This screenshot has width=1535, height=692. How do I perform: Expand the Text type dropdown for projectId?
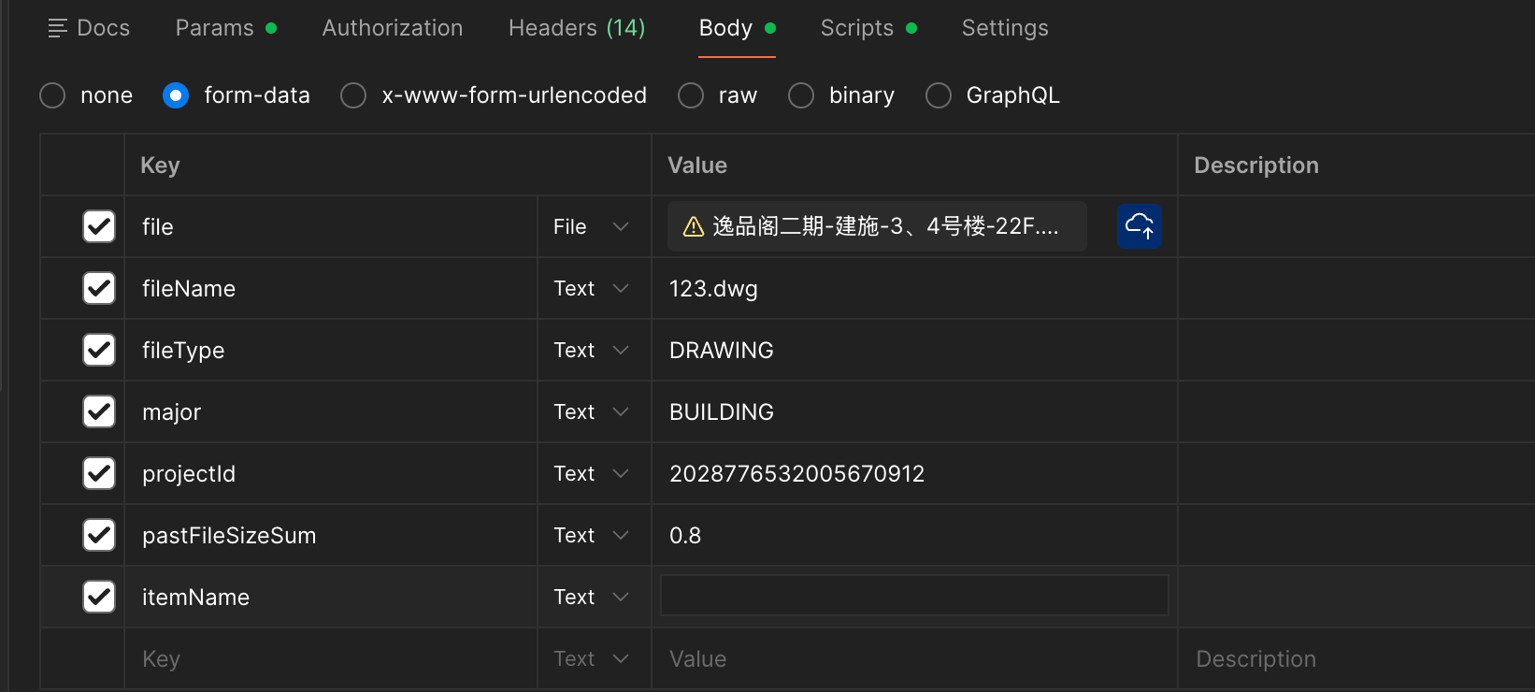[591, 473]
